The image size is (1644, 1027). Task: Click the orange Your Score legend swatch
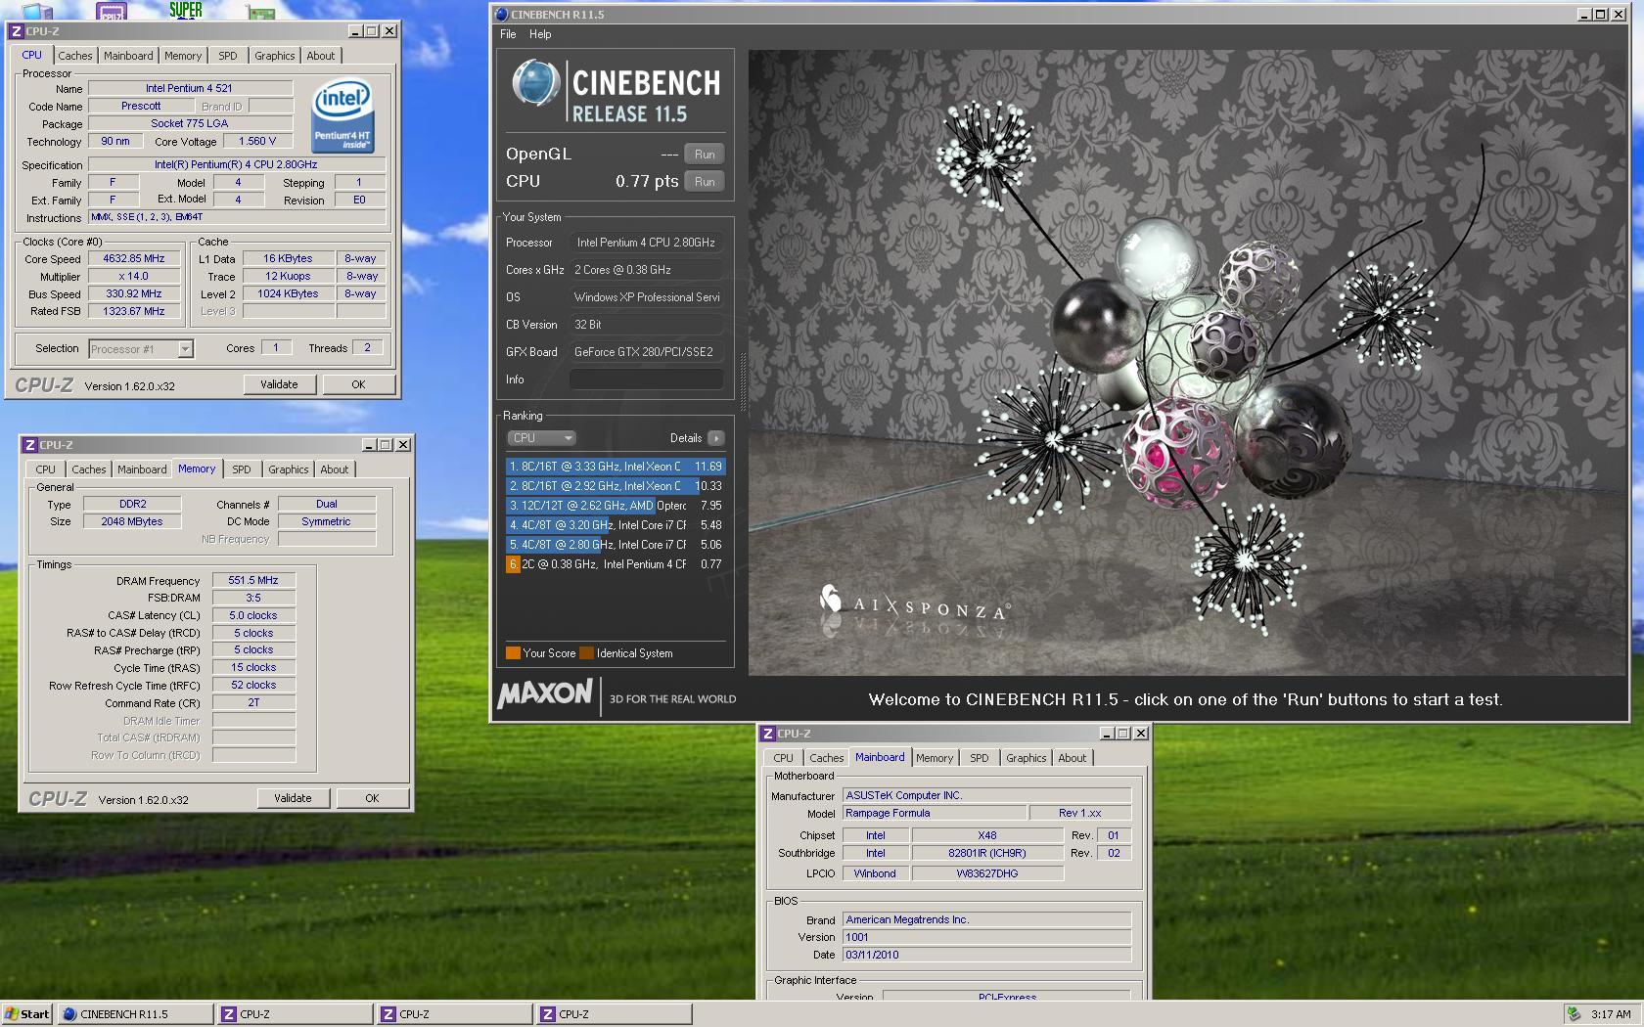tap(513, 653)
